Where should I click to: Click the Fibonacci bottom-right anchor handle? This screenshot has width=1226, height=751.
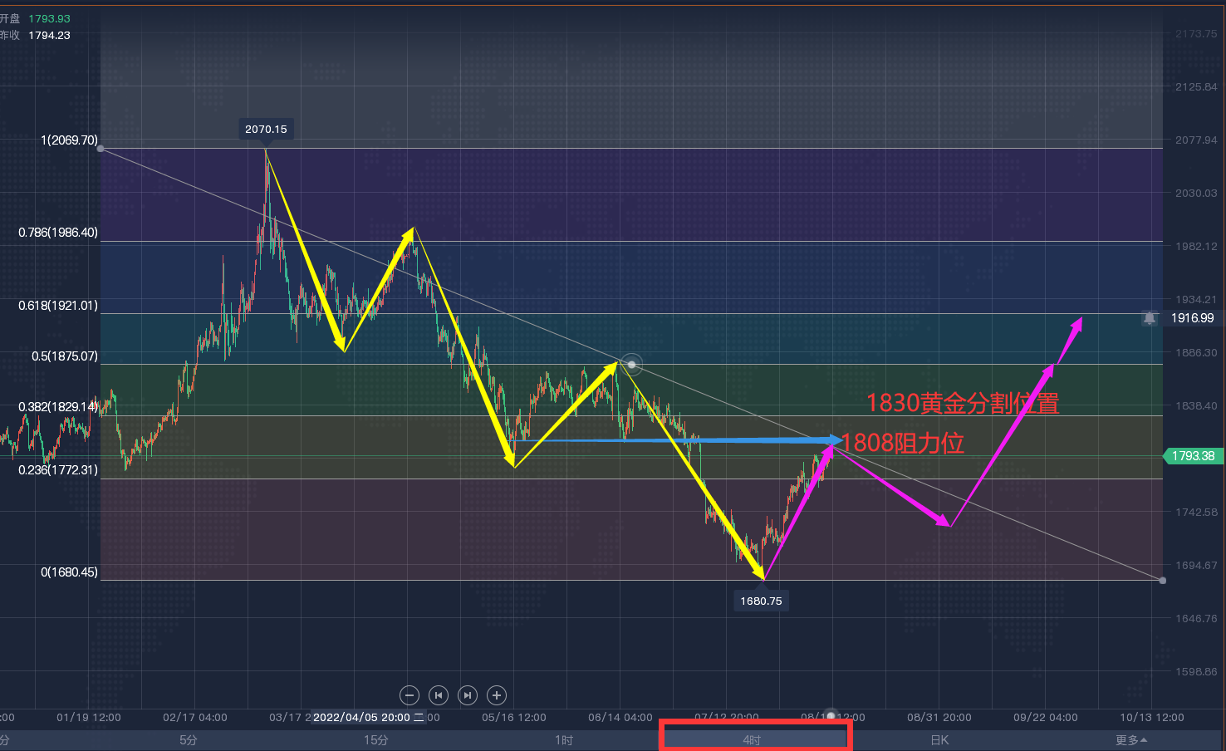[1162, 580]
